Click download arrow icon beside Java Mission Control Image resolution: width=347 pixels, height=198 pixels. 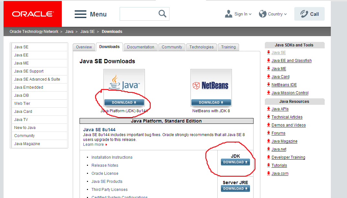[268, 93]
